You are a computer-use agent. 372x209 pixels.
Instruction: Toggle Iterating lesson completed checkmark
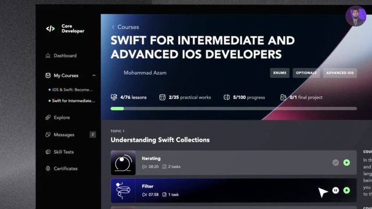[x=335, y=163]
